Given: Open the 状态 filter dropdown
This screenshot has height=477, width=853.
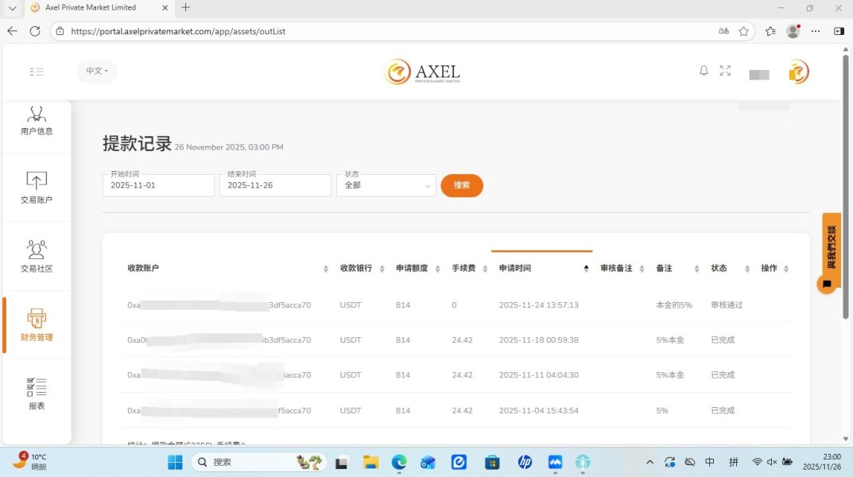Looking at the screenshot, I should coord(387,185).
